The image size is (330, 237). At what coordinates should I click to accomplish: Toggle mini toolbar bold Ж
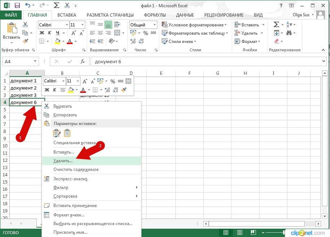tap(47, 90)
